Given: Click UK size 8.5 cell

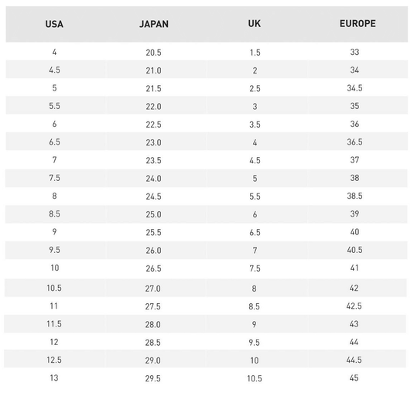Looking at the screenshot, I should point(254,306).
